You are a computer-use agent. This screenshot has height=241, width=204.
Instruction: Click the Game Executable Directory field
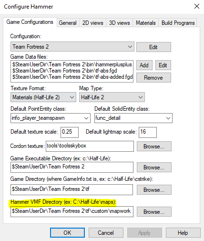point(72,167)
